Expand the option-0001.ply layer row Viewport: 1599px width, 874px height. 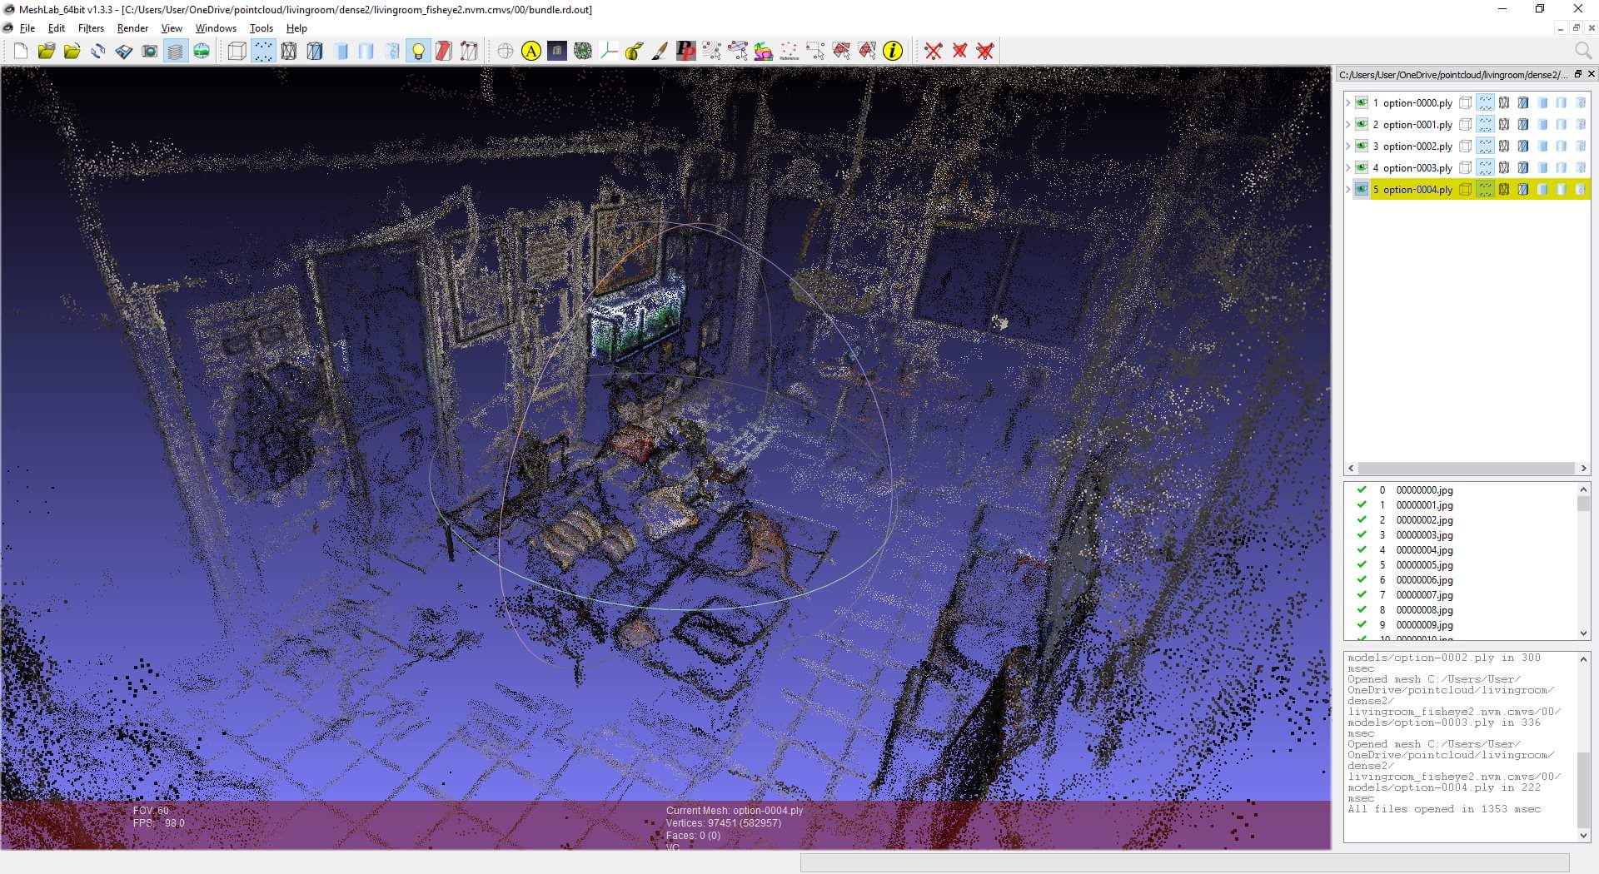[1348, 125]
